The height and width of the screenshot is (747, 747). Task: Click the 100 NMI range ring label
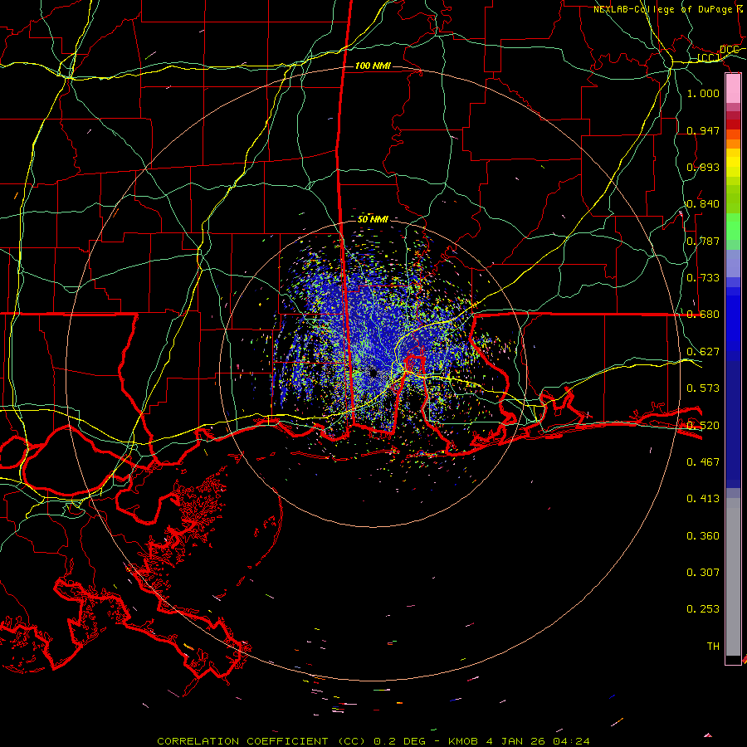click(x=373, y=66)
